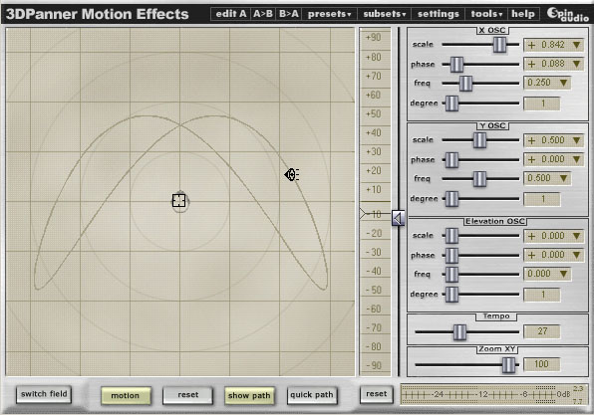Screen dimensions: 594x415
Task: Open the settings menu item
Action: pyautogui.click(x=438, y=14)
